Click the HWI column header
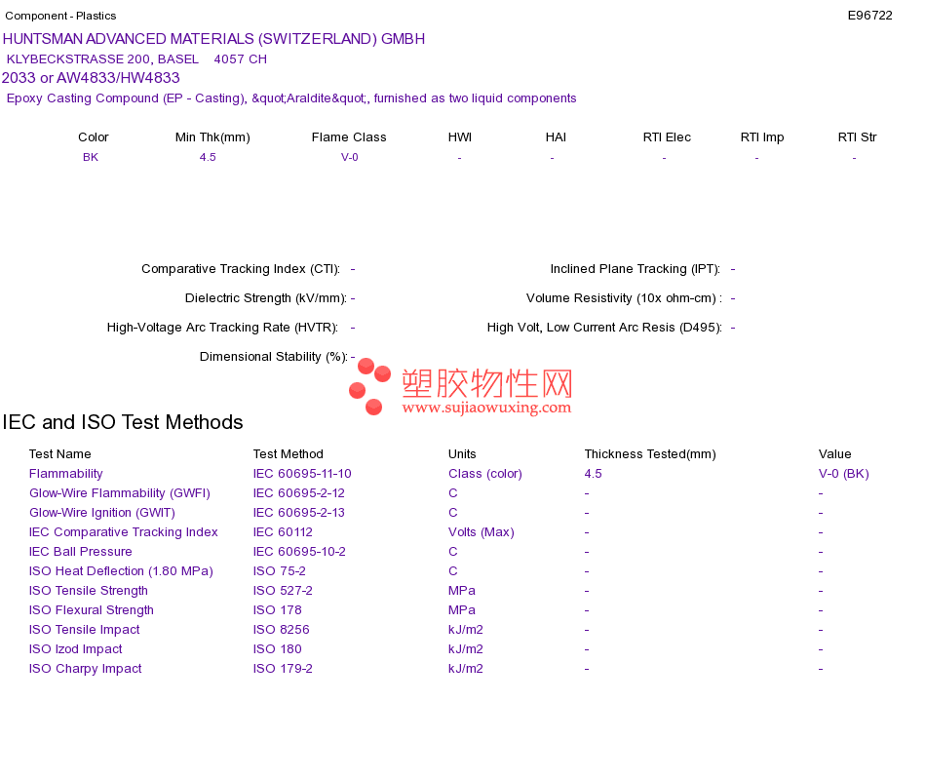Viewport: 926px width, 780px height. (460, 137)
